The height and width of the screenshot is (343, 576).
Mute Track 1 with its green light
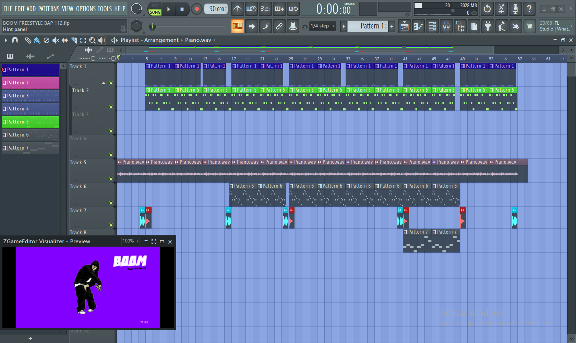(111, 83)
